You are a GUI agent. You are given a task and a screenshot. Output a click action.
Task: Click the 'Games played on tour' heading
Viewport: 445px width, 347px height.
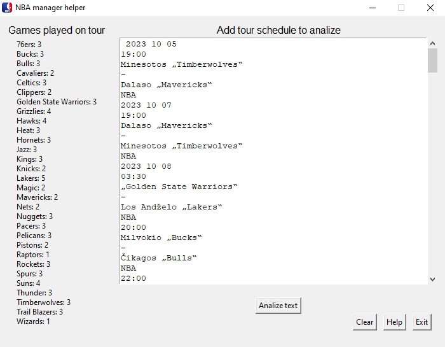click(57, 30)
